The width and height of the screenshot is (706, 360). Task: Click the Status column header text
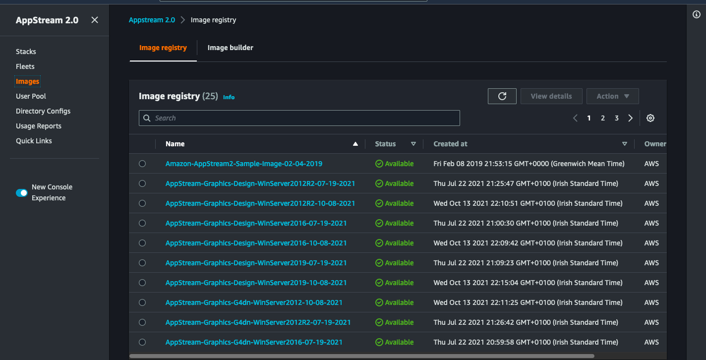pyautogui.click(x=385, y=144)
